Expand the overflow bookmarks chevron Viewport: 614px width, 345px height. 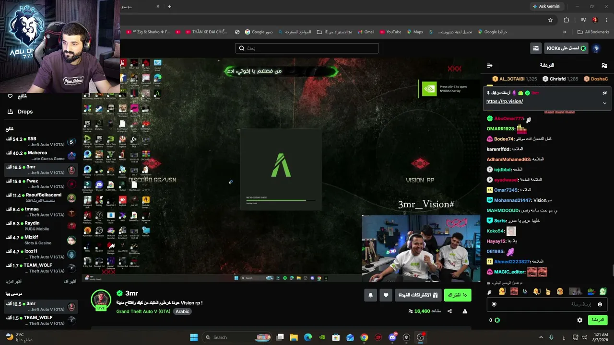(x=565, y=32)
